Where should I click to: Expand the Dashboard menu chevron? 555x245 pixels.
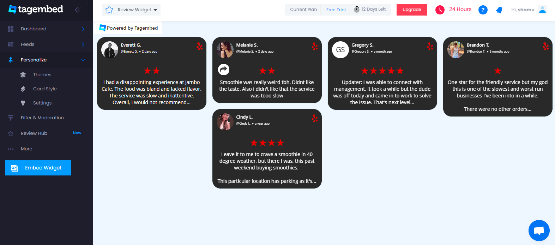(83, 29)
